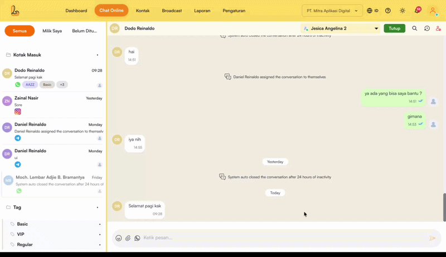The width and height of the screenshot is (446, 257).
Task: Toggle light/dark theme sun icon
Action: coord(403,11)
